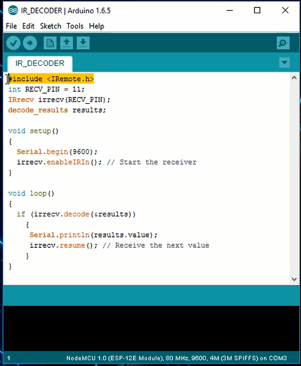Click the Arduino logo in title bar
The image size is (301, 366).
click(13, 10)
